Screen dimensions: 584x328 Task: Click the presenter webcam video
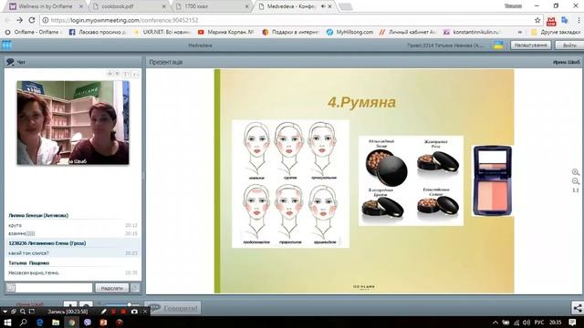click(73, 123)
